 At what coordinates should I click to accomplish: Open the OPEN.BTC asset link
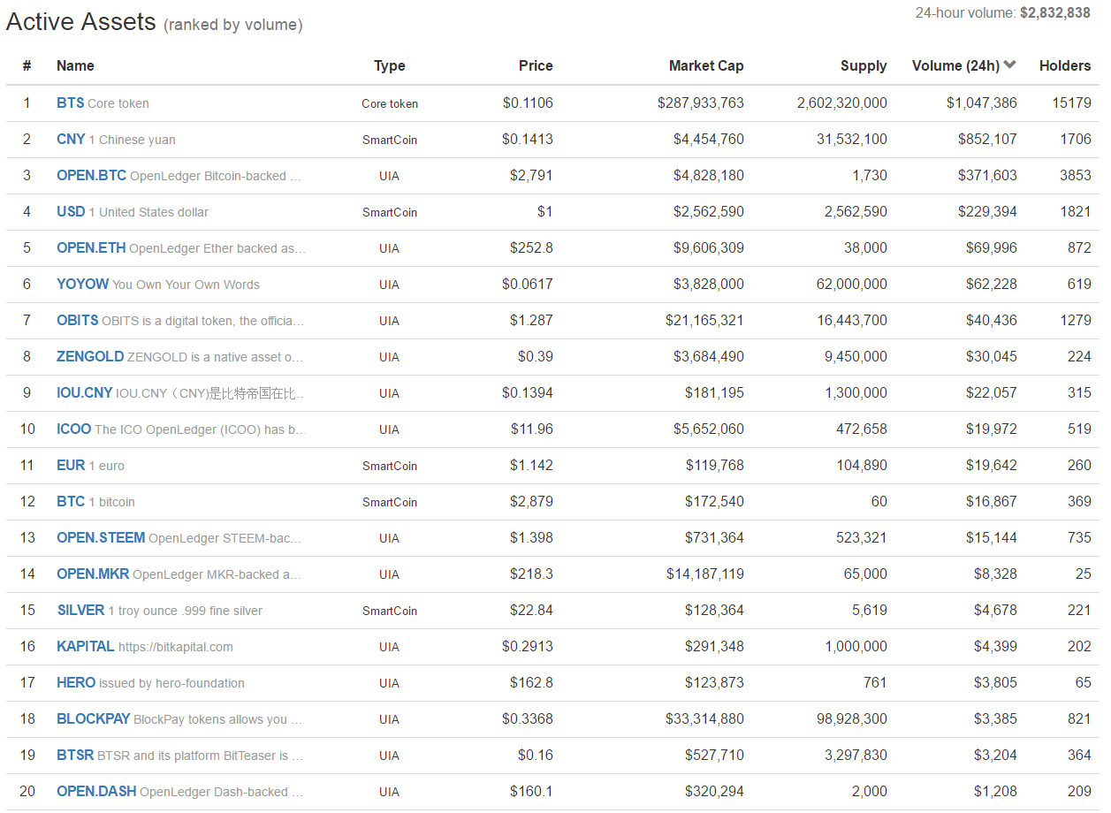[x=91, y=176]
